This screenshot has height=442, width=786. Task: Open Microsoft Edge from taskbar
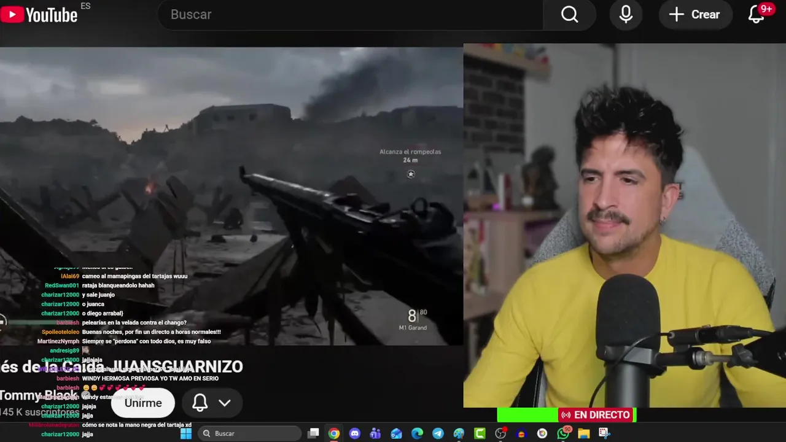coord(417,433)
